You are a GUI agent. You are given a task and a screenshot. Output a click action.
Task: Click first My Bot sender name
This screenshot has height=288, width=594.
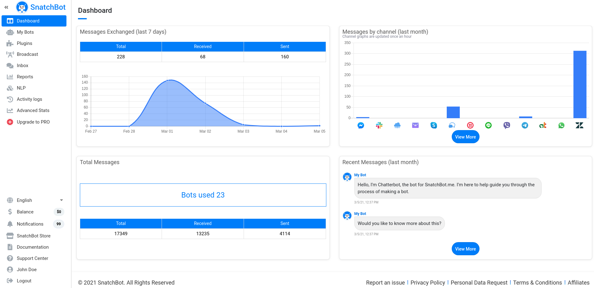(x=360, y=175)
